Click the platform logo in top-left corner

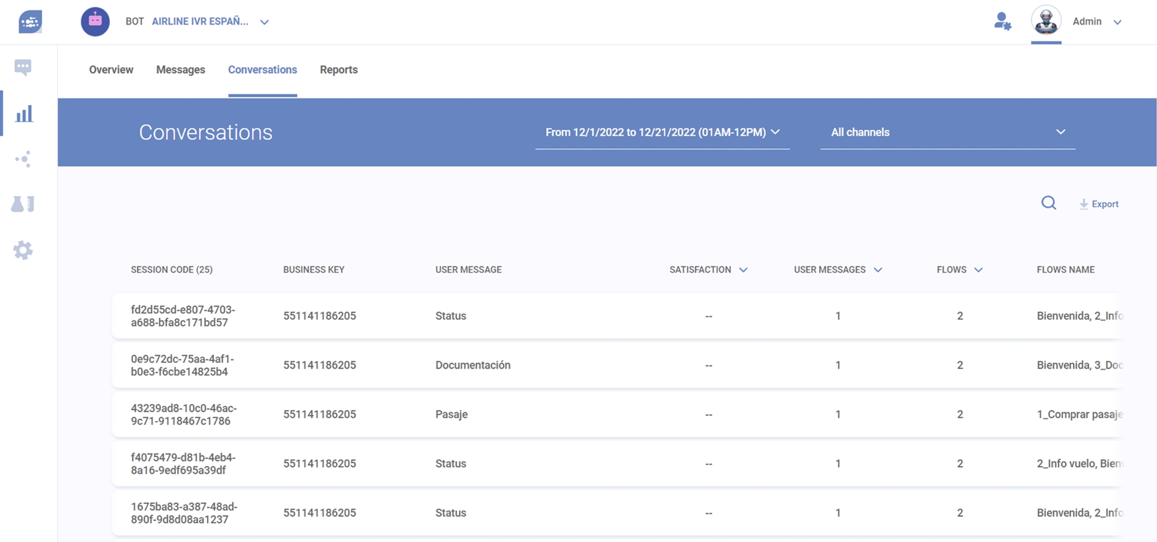pos(30,22)
